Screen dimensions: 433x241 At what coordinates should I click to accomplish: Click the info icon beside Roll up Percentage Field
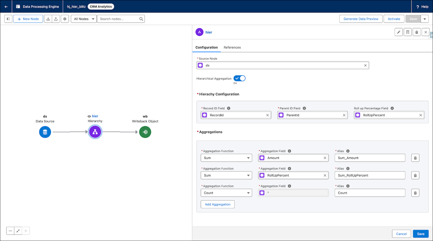[392, 108]
